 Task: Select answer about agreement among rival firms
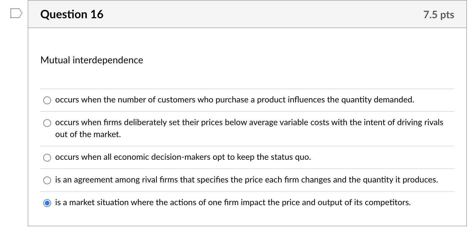pyautogui.click(x=47, y=180)
